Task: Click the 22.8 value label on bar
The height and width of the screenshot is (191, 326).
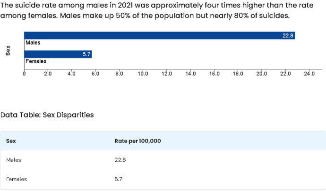Action: [288, 35]
